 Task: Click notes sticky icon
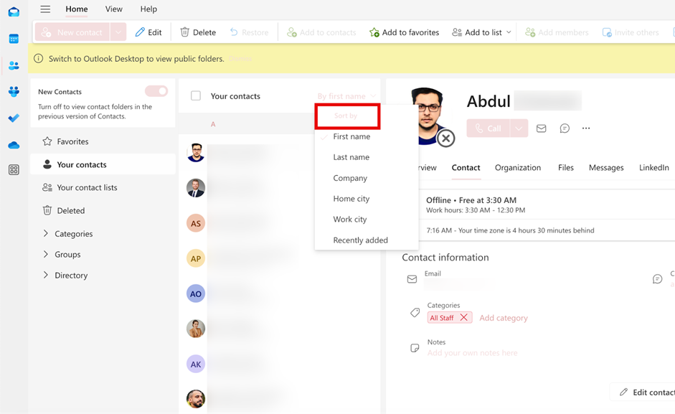coord(415,348)
